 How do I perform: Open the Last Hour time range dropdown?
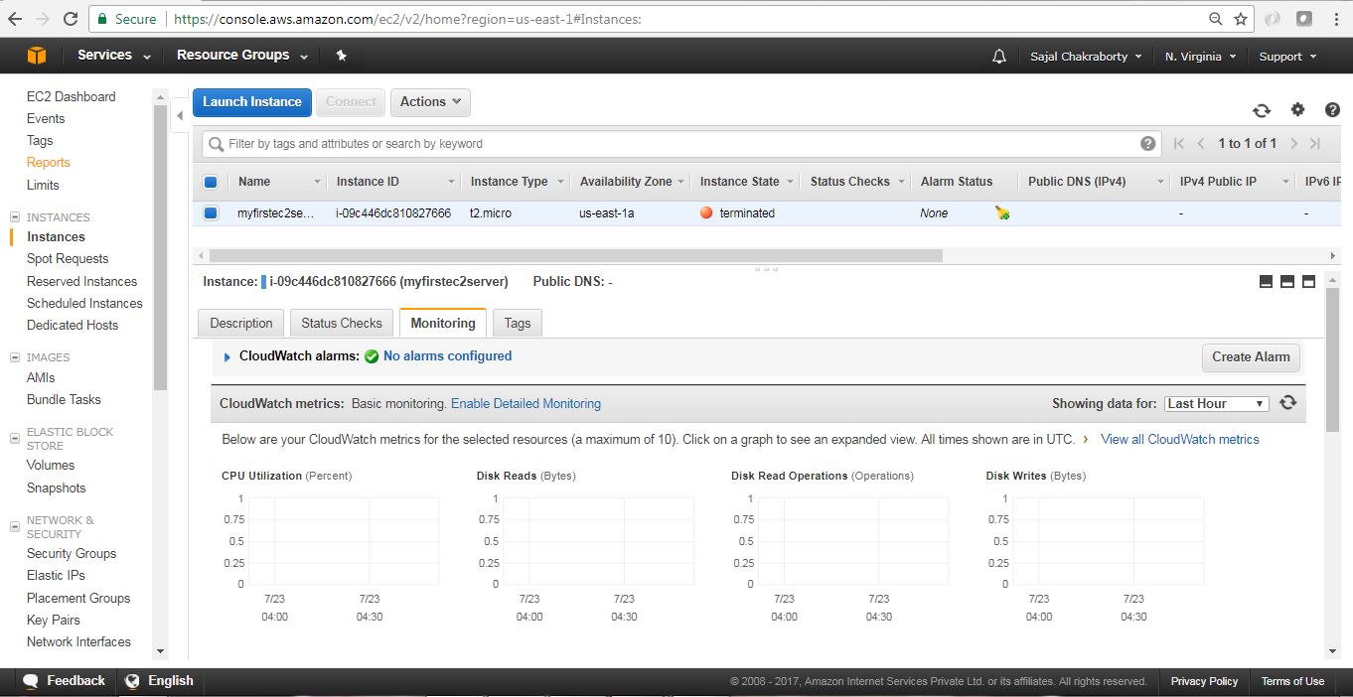coord(1217,403)
